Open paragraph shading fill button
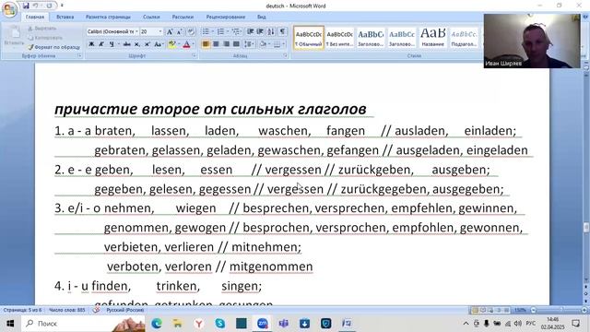The image size is (590, 332). [263, 44]
